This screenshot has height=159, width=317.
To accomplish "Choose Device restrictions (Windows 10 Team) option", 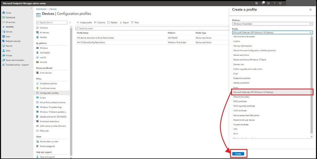I will (x=249, y=60).
